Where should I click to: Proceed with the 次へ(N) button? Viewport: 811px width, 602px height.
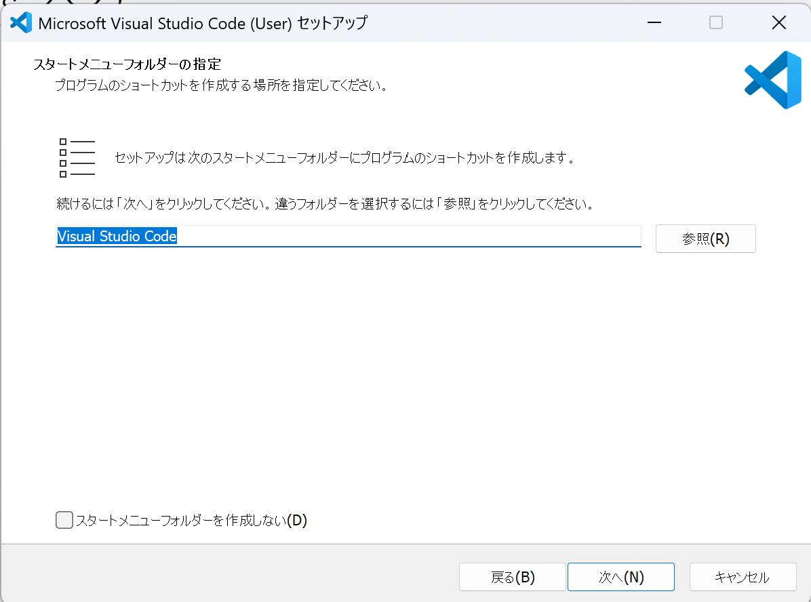tap(620, 577)
